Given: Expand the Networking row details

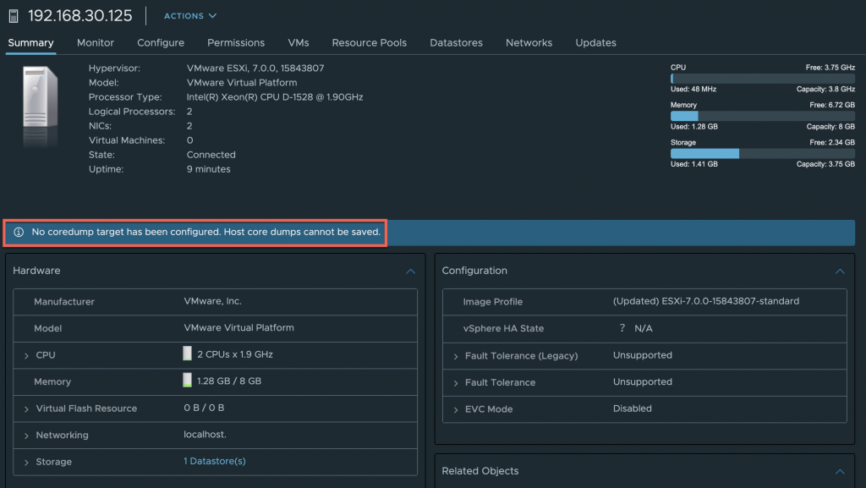Looking at the screenshot, I should coord(26,436).
